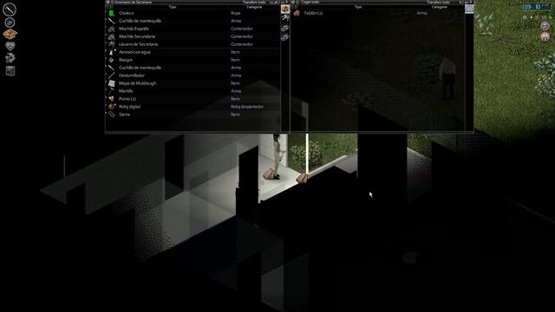Select the Martillo item name
Viewport: 555px width, 312px height.
(x=126, y=91)
